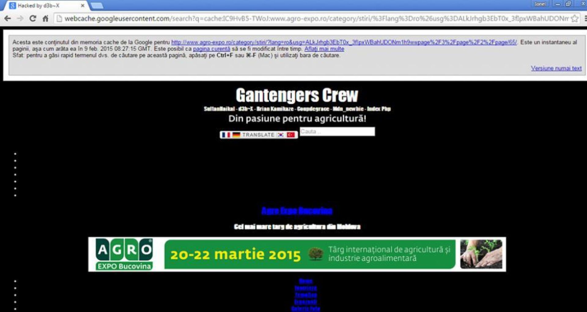Open a new tab next to Hacked tab
This screenshot has height=312, width=587.
[x=97, y=5]
